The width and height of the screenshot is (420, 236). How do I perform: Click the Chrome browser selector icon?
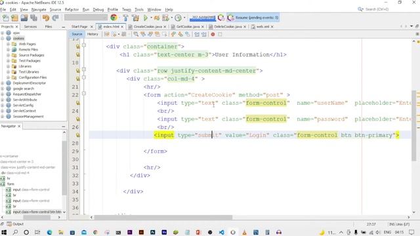(x=114, y=18)
